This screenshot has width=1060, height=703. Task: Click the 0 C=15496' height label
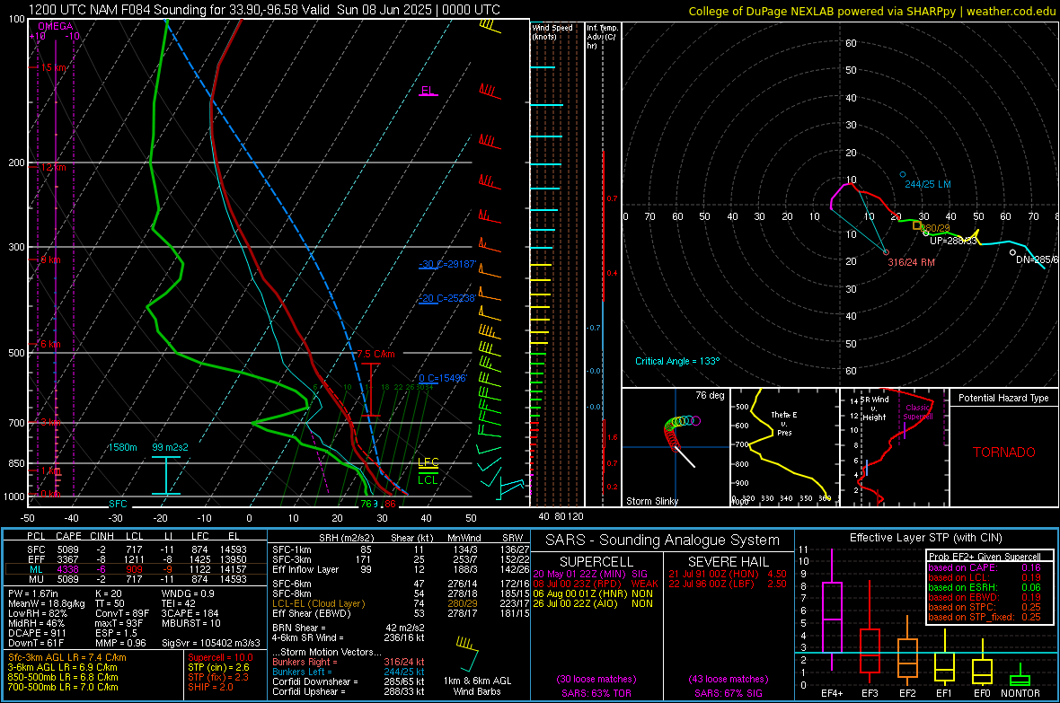[x=443, y=378]
